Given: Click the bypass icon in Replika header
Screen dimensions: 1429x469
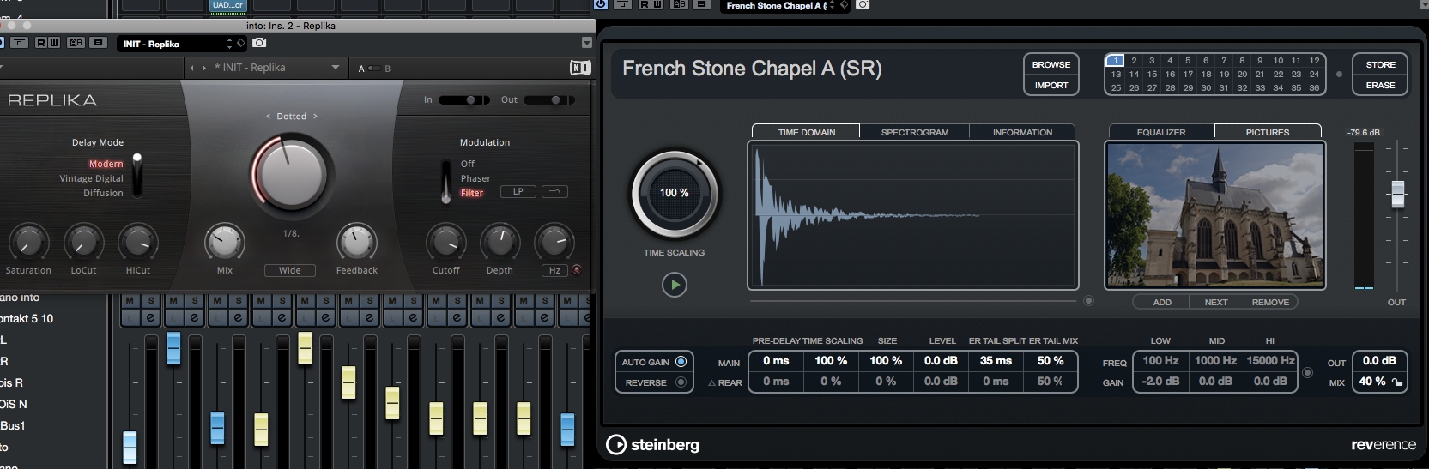Looking at the screenshot, I should 19,43.
